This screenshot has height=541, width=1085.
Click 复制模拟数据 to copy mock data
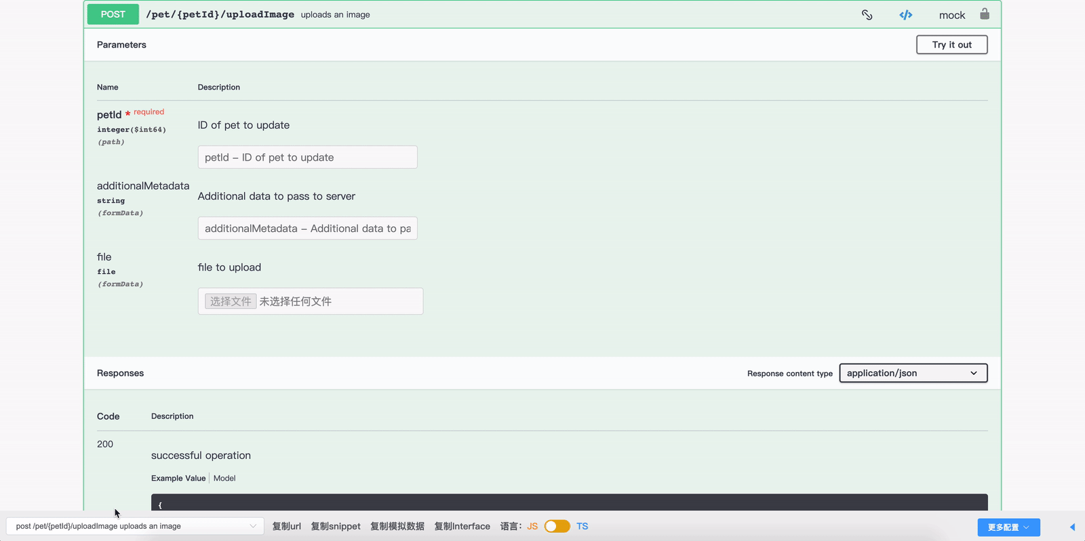397,526
